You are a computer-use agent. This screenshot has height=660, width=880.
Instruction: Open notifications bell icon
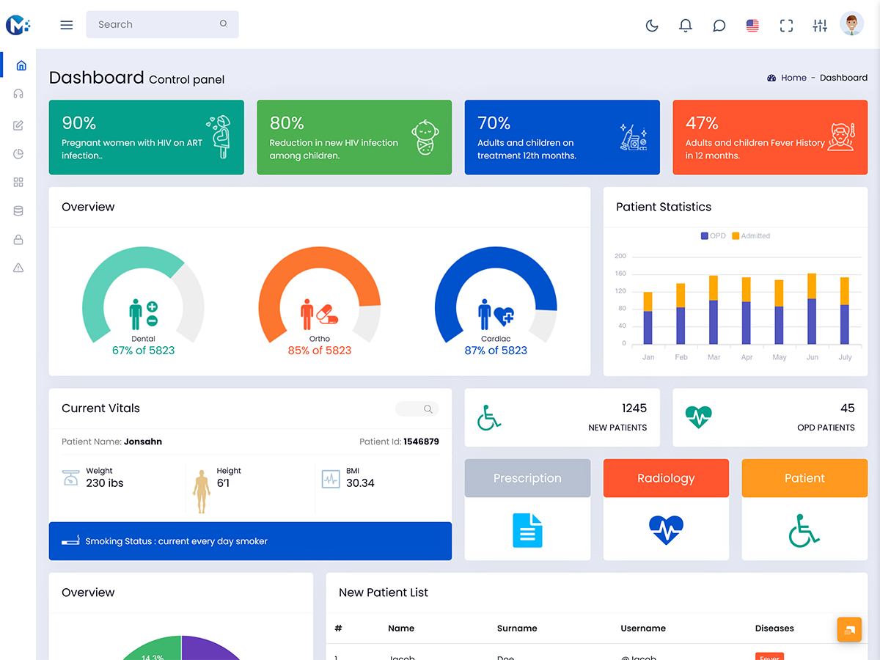(x=686, y=26)
